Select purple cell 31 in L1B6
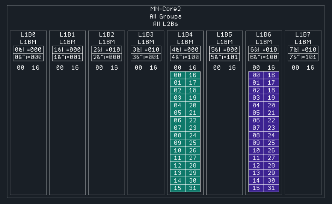 point(271,188)
